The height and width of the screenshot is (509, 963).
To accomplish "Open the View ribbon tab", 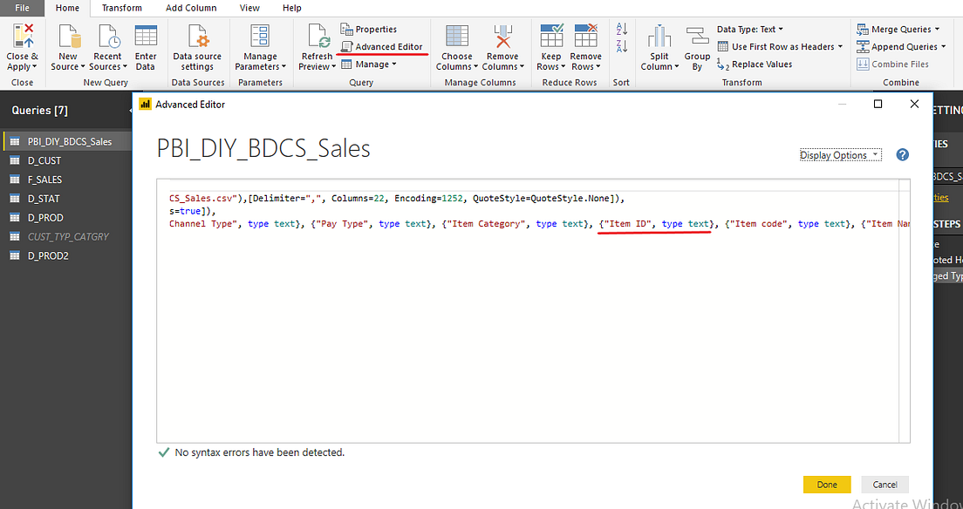I will 249,8.
